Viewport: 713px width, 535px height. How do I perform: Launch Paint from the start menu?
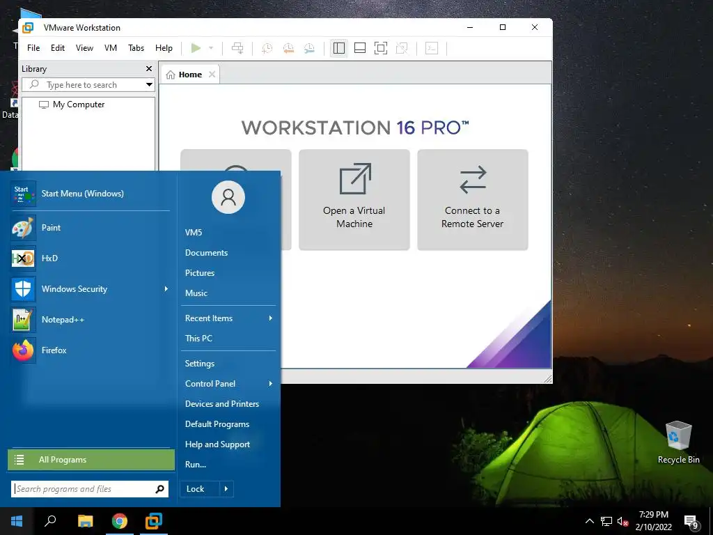pos(90,228)
